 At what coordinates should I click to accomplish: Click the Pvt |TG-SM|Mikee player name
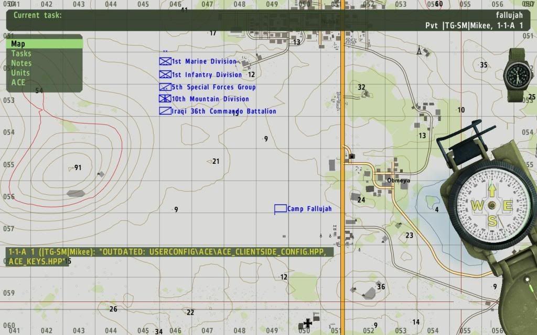click(474, 25)
